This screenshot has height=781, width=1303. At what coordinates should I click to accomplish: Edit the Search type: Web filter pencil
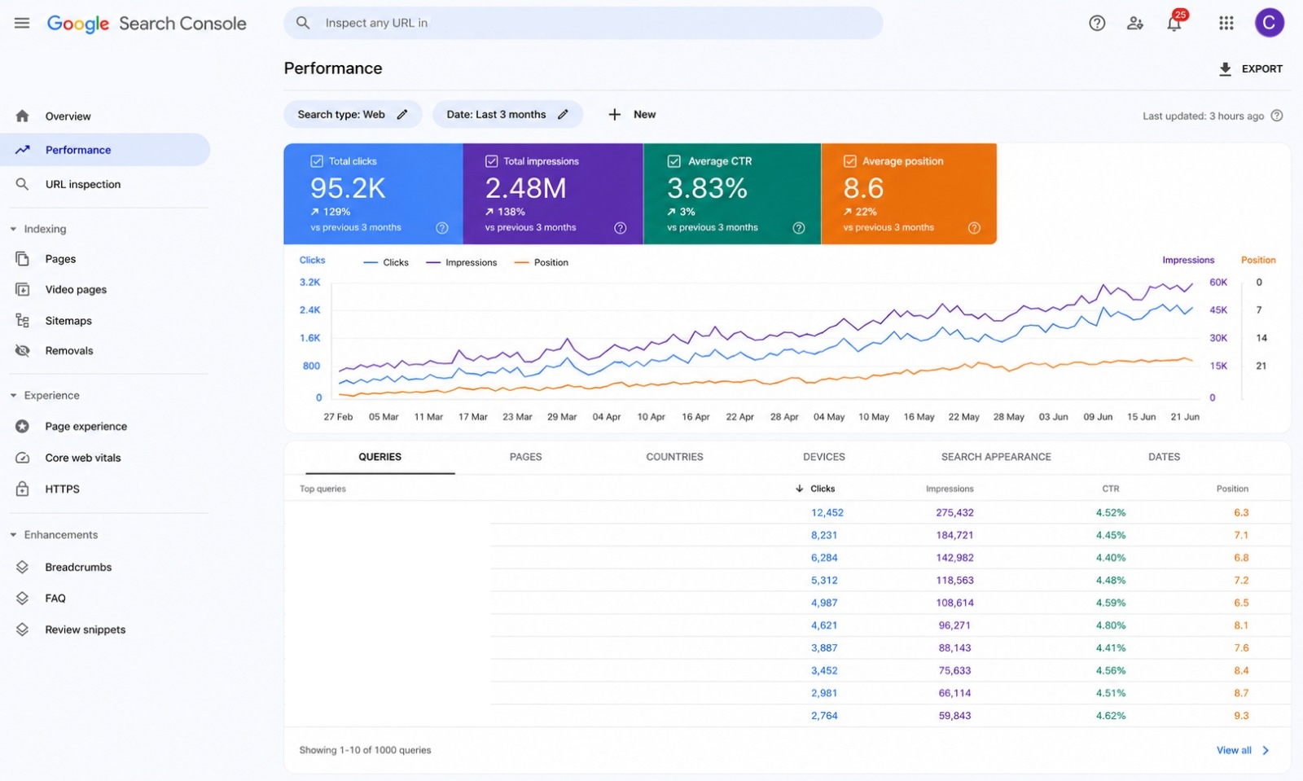click(x=402, y=115)
